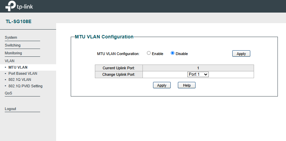Click the Current Uplink Port value cell
The image size is (286, 141).
click(x=198, y=68)
